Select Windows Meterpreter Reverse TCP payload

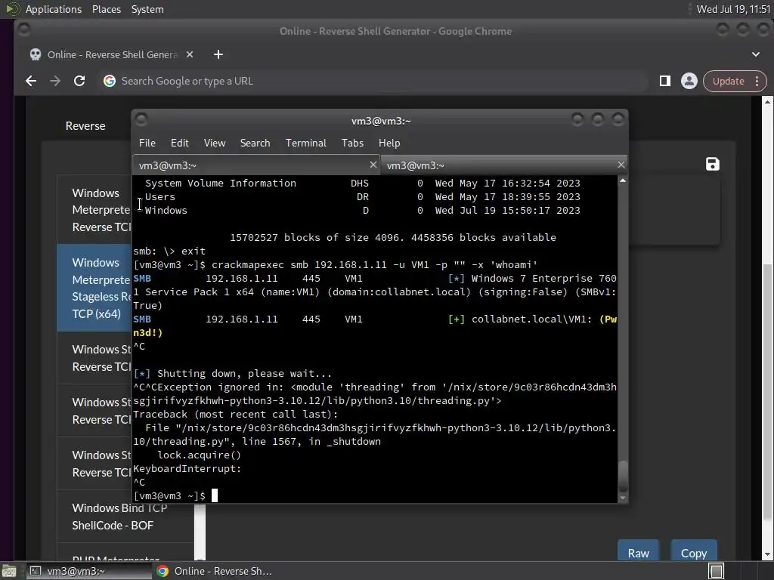[x=94, y=210]
